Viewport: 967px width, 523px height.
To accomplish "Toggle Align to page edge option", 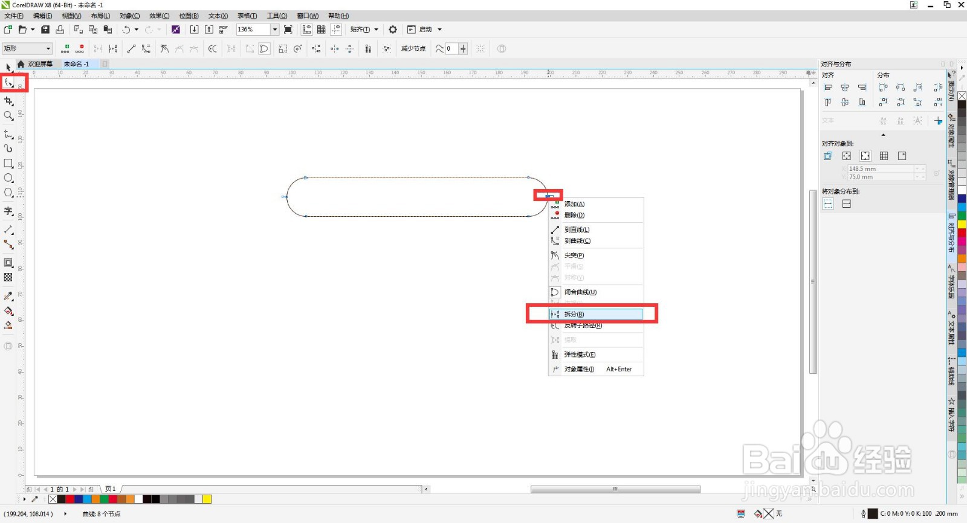I will (x=847, y=156).
